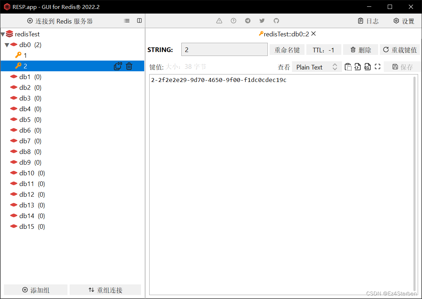This screenshot has width=422, height=299.
Task: Click in the value text editor area
Action: (281, 185)
